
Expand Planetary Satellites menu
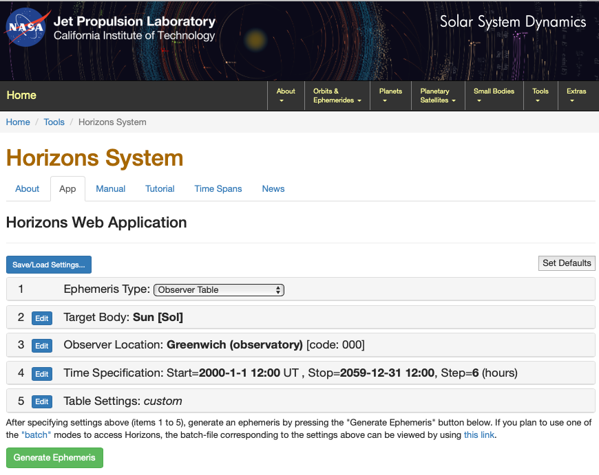(x=438, y=96)
